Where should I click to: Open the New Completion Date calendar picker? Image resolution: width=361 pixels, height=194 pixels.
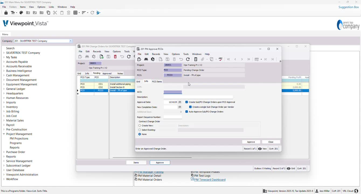pos(180,107)
